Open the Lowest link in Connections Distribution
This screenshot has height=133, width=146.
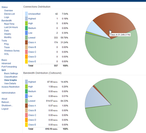[x=32, y=38]
